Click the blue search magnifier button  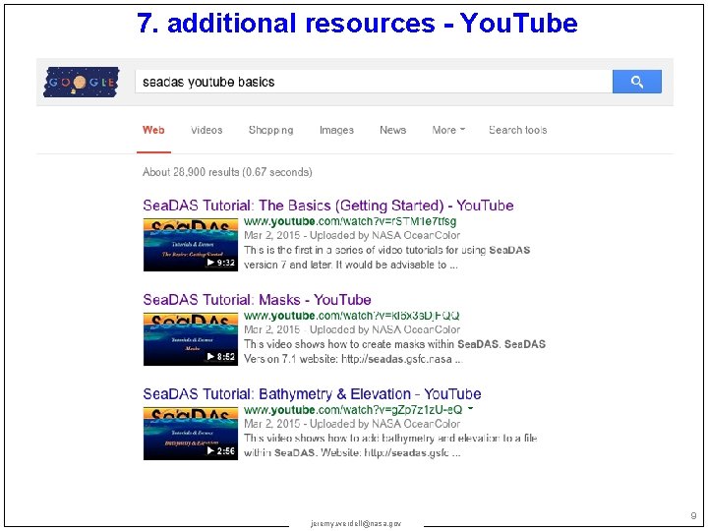636,82
